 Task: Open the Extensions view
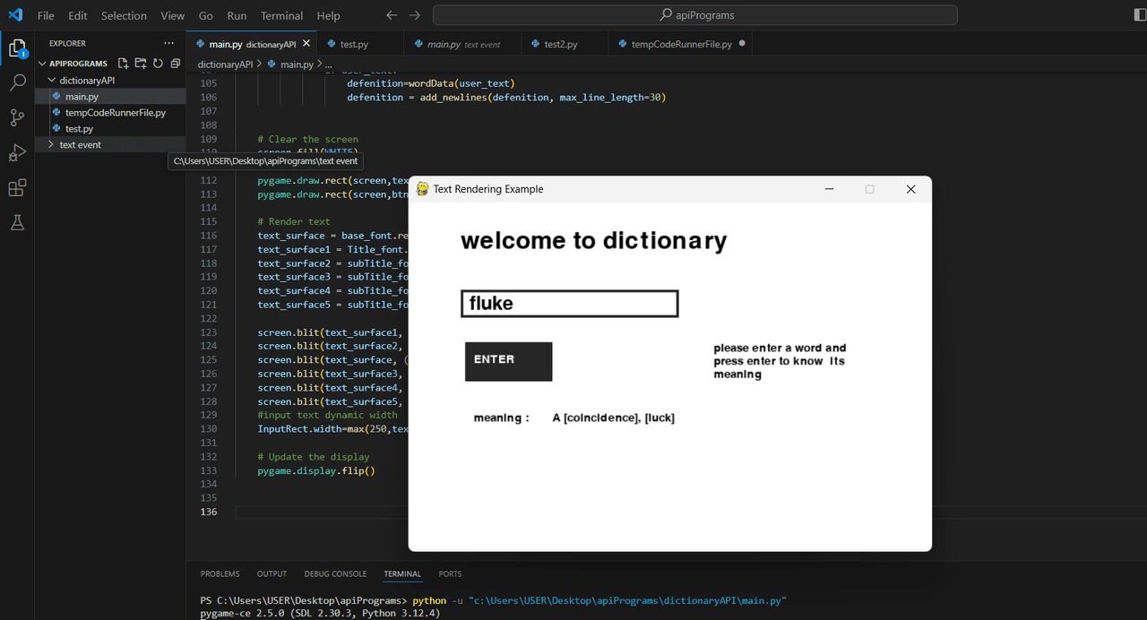pyautogui.click(x=17, y=188)
